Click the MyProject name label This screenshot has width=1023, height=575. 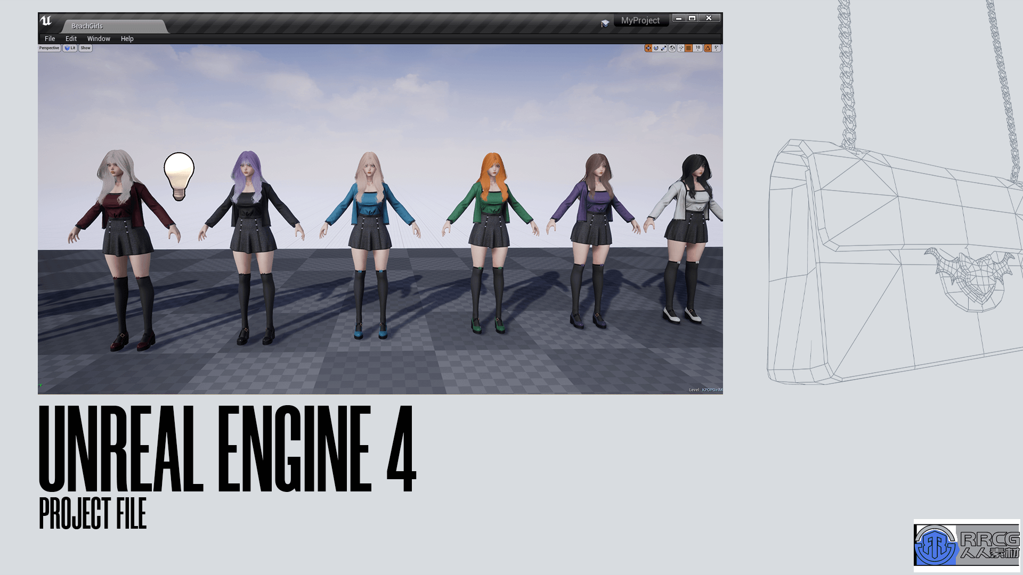click(640, 20)
